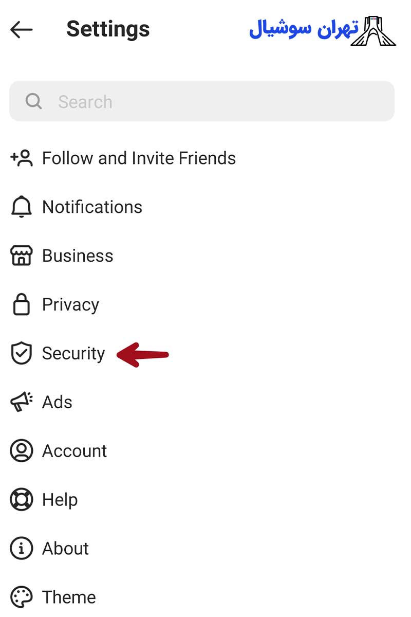Click the magnifying glass search icon
Screen dimensions: 411x617
(33, 101)
